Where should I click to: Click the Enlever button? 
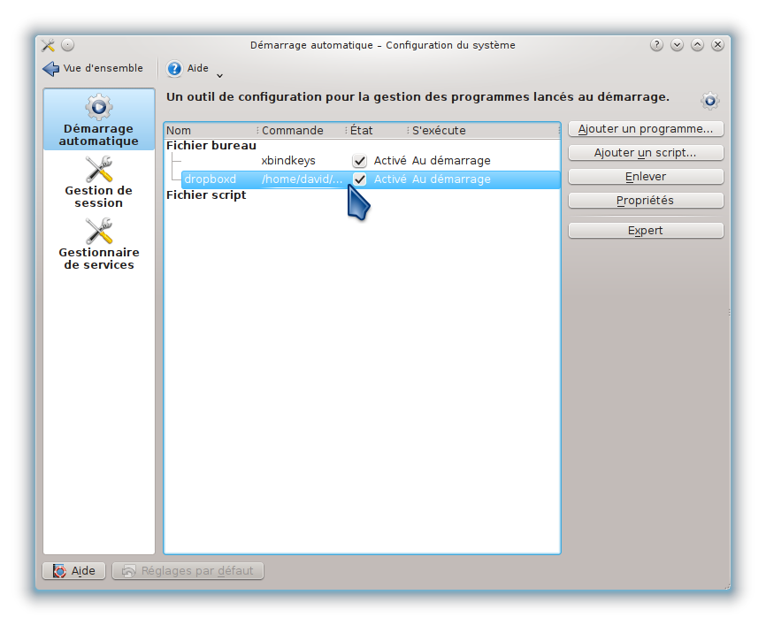point(645,177)
